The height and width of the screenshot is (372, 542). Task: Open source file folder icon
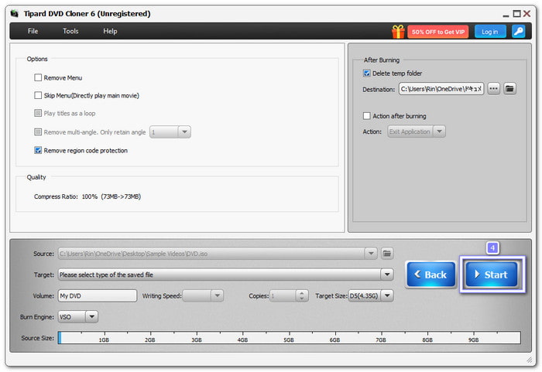tap(387, 254)
